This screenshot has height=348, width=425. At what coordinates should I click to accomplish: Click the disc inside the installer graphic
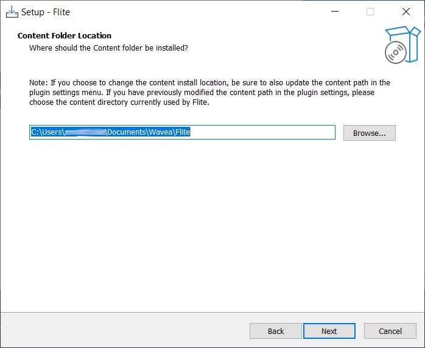click(x=395, y=53)
